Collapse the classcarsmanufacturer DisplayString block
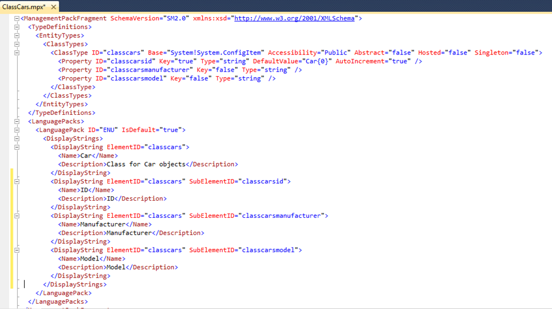 [17, 216]
